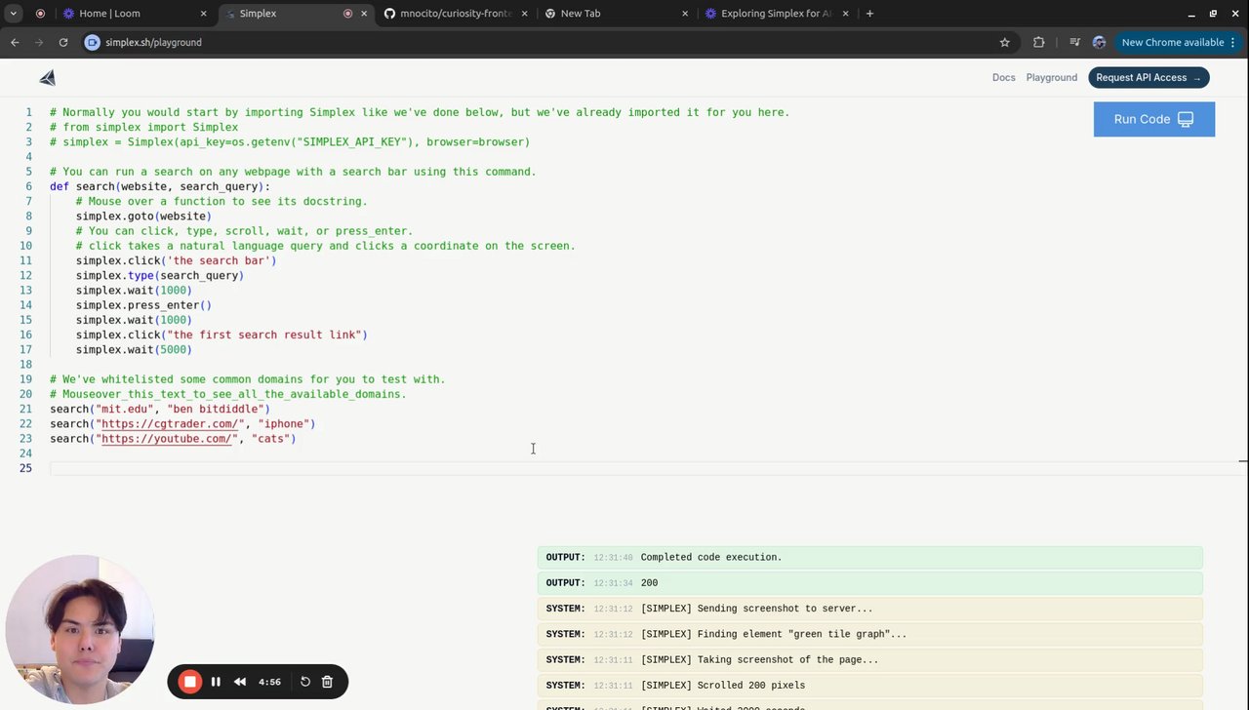
Task: Click the simplex.click('the search bar') line
Action: pyautogui.click(x=177, y=260)
